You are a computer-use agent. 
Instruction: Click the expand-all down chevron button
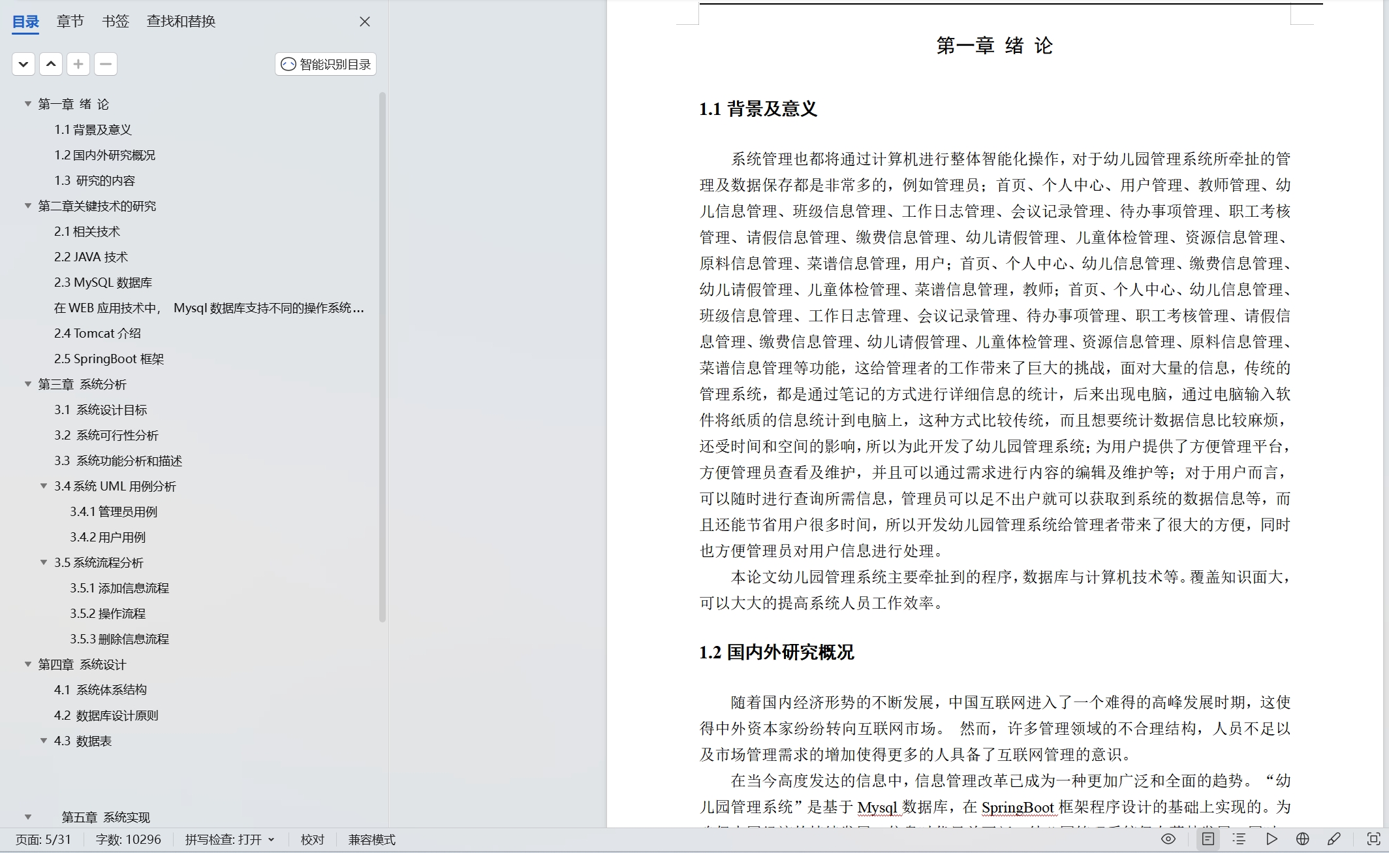tap(23, 64)
